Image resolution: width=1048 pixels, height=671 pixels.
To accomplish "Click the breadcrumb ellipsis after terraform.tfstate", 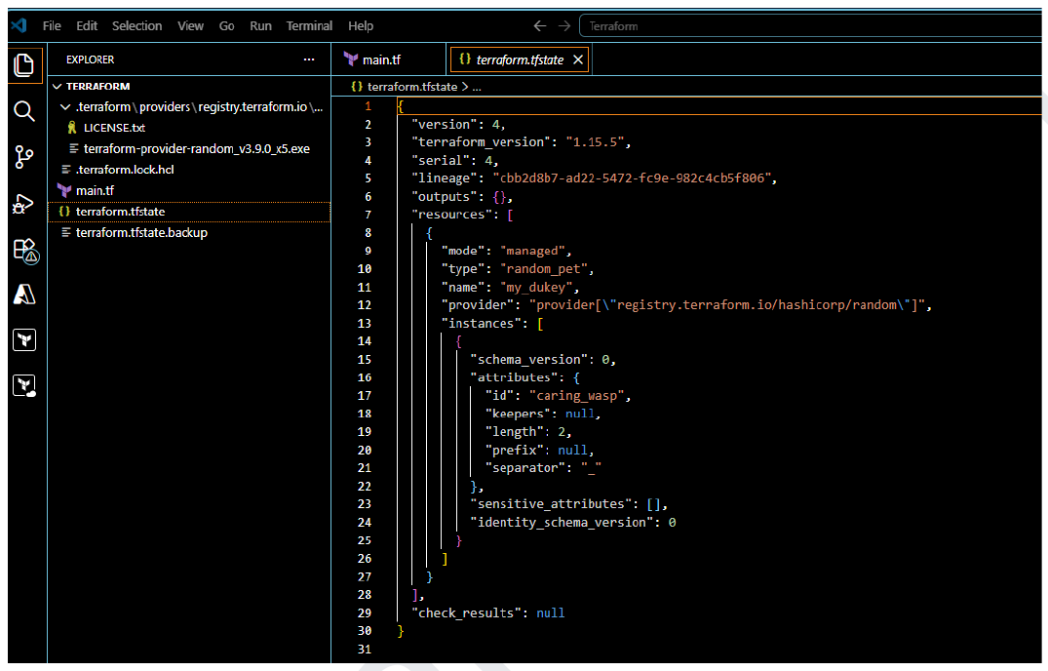I will click(477, 87).
